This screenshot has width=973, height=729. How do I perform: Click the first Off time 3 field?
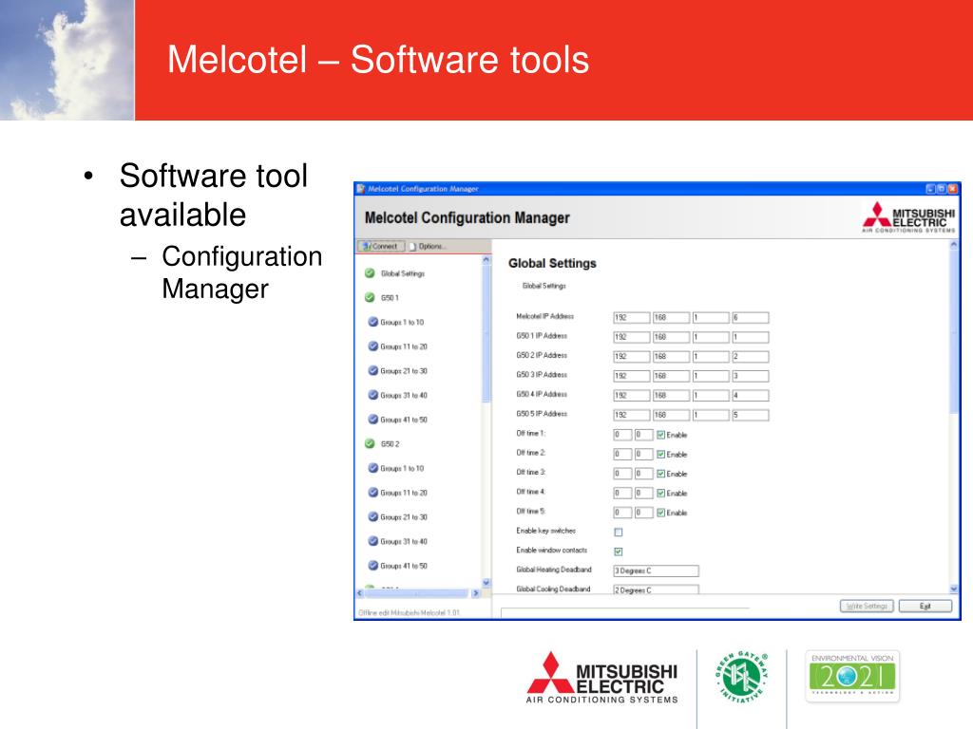tap(622, 475)
